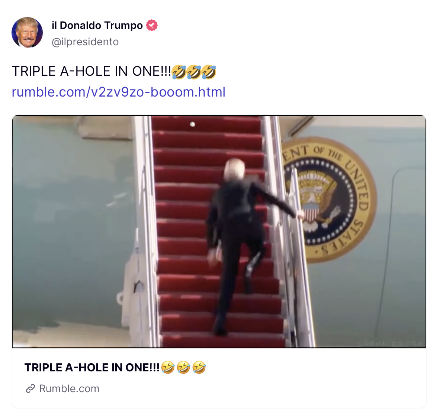Open the il Donaldo Trumpo display name
The height and width of the screenshot is (410, 427).
(x=97, y=25)
